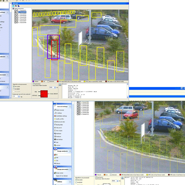Tick Channel 001 checkbox in upper window
This screenshot has height=185, width=185.
coord(16,11)
